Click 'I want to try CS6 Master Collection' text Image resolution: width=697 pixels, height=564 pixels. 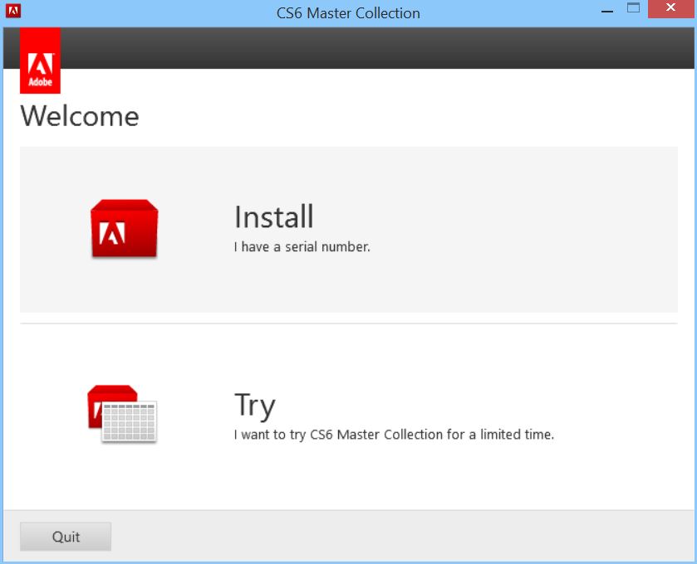[338, 435]
